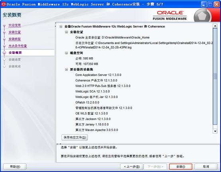Go back with 上一步(B) button
The image size is (221, 172).
[132, 167]
